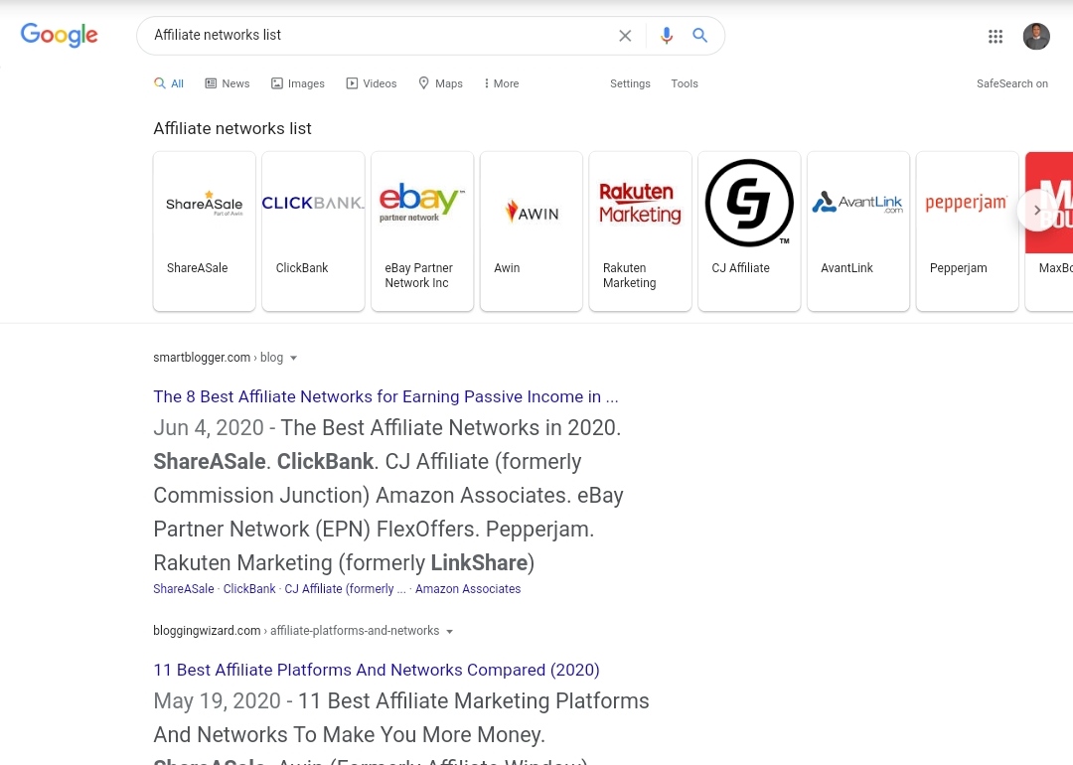
Task: Open the Google apps grid menu
Action: (x=995, y=36)
